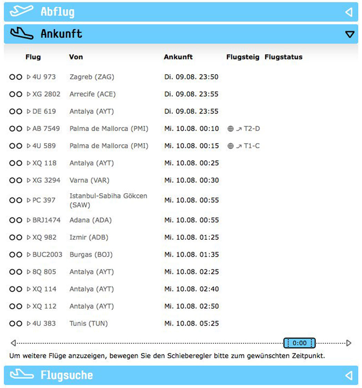This screenshot has width=362, height=388.
Task: Click the double-circle icon for 4U 589
Action: point(16,146)
